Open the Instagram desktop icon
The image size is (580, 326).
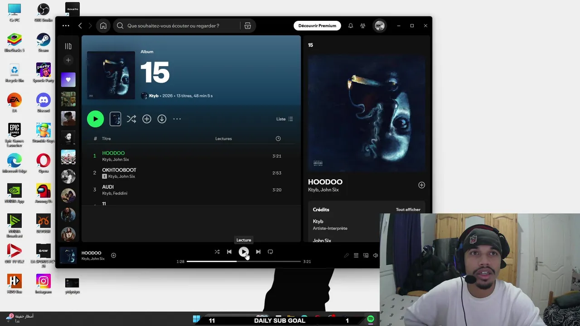(x=43, y=284)
